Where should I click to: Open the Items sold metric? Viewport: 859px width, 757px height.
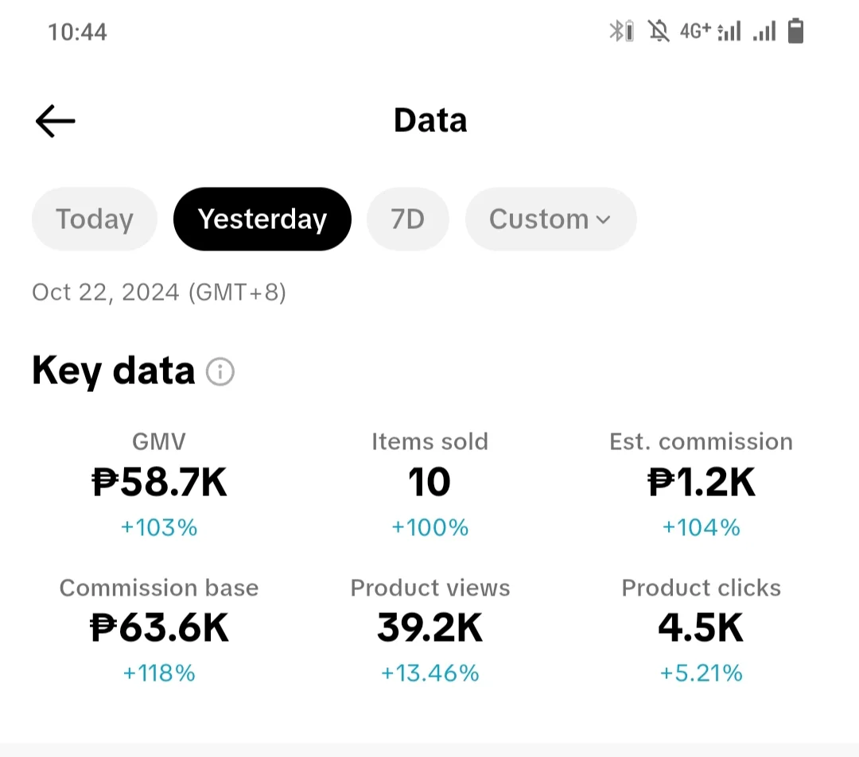pos(430,483)
